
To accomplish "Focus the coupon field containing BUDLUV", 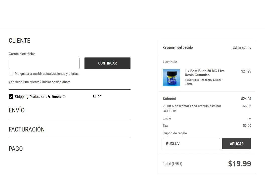I will point(191,144).
